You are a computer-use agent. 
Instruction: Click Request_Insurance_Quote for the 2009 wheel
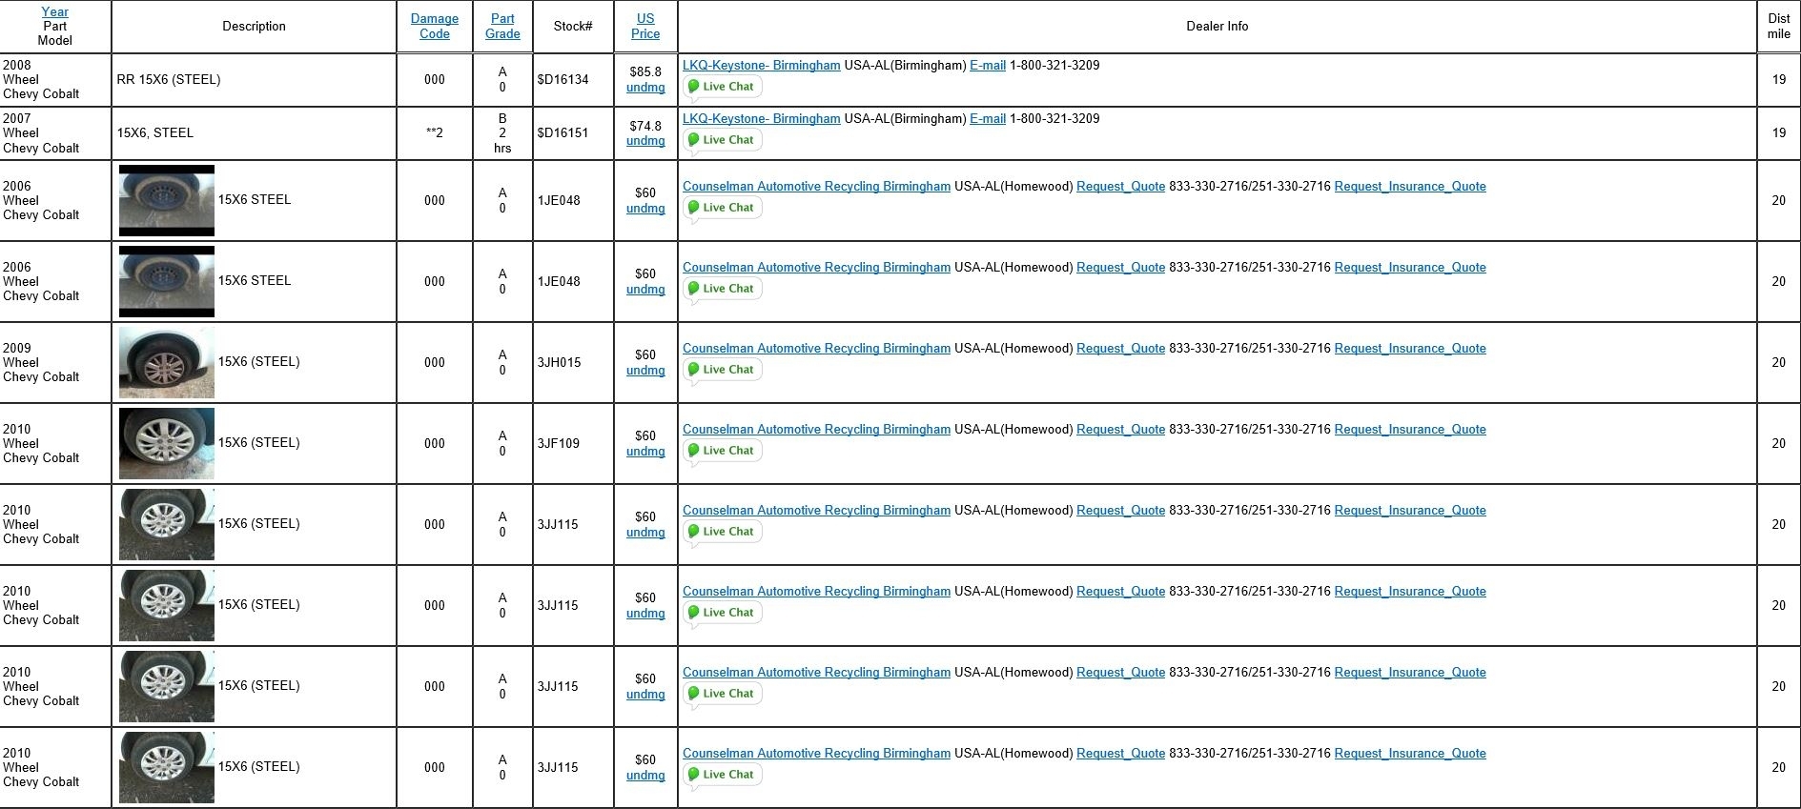[1410, 349]
